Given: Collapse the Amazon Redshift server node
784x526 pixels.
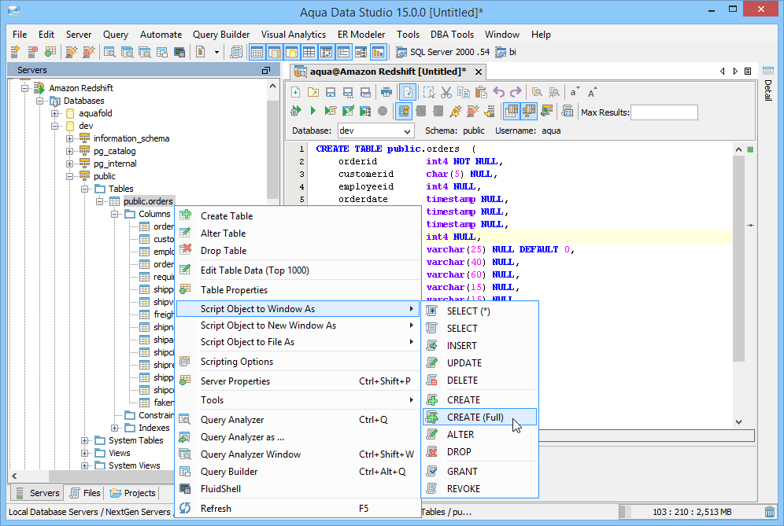Looking at the screenshot, I should click(24, 88).
